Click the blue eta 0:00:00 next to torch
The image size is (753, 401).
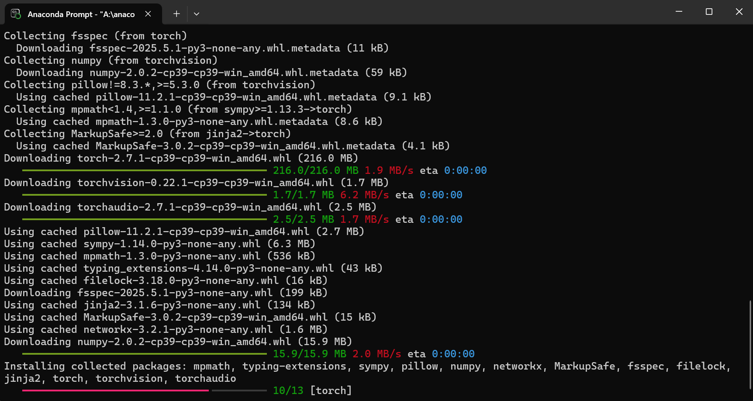coord(465,170)
